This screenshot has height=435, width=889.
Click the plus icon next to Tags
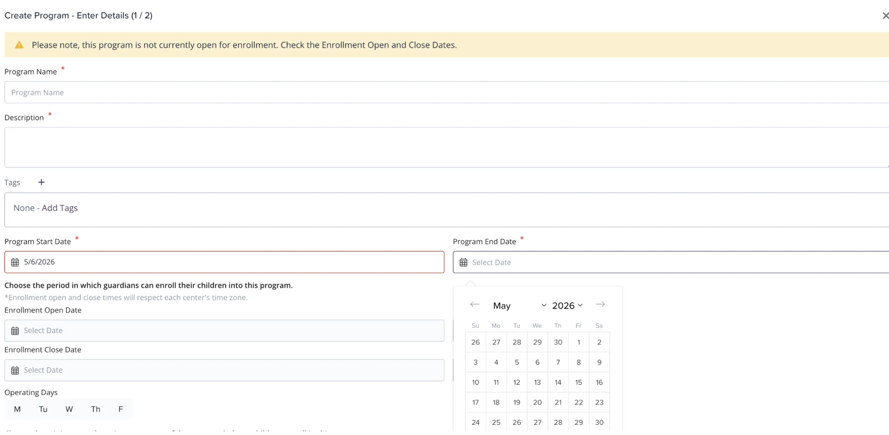click(x=42, y=182)
